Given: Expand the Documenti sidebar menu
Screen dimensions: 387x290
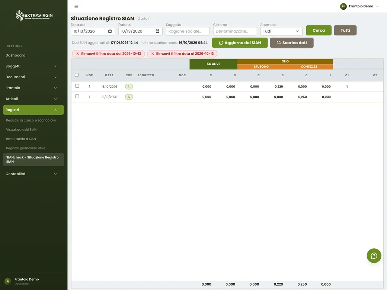Looking at the screenshot, I should [x=33, y=77].
